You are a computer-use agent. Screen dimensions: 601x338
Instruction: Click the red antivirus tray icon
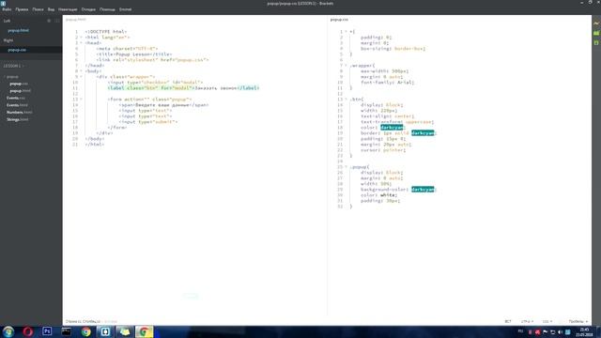[x=537, y=332]
